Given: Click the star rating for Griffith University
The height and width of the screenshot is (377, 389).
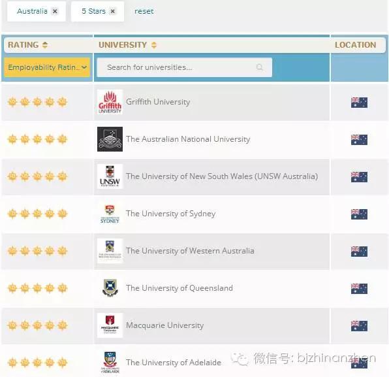Looking at the screenshot, I should tap(37, 102).
